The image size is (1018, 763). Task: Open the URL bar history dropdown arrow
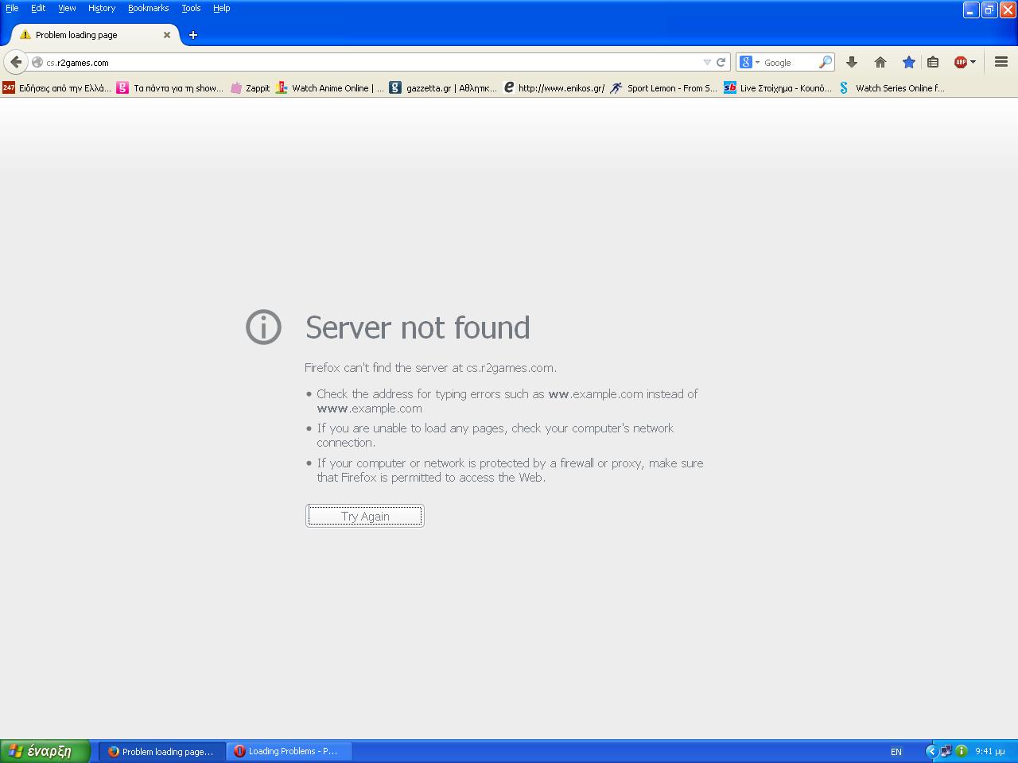coord(706,62)
